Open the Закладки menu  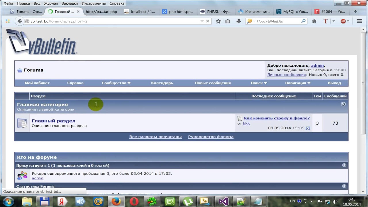click(70, 3)
